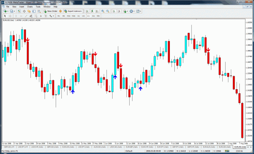Open a New Chart via toolbar icon
This screenshot has height=154, width=254.
pos(5,11)
